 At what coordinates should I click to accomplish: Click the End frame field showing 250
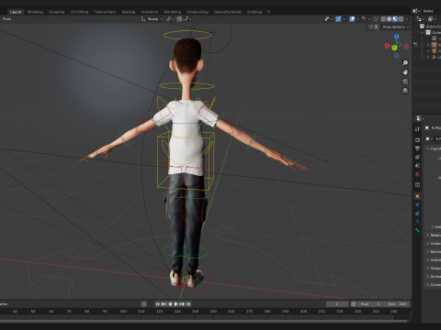(x=397, y=304)
